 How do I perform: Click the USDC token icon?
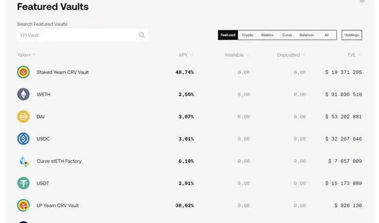[24, 139]
